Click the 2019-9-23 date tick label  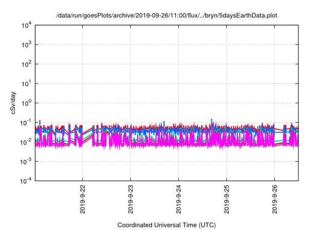point(131,199)
